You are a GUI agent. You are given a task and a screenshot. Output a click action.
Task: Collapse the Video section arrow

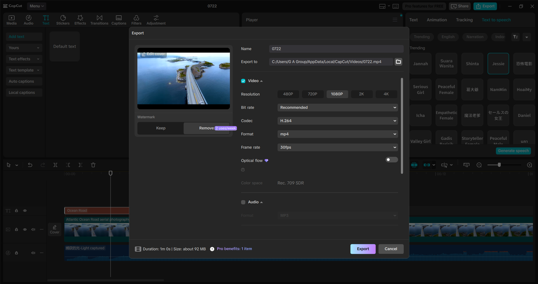(261, 81)
